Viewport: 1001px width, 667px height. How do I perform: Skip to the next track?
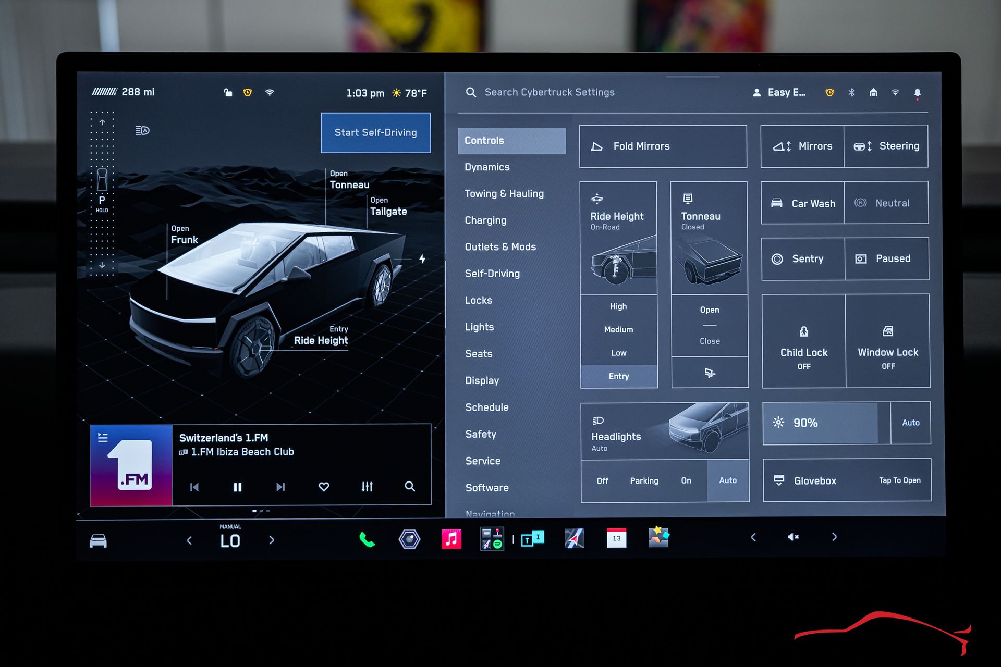click(x=280, y=487)
